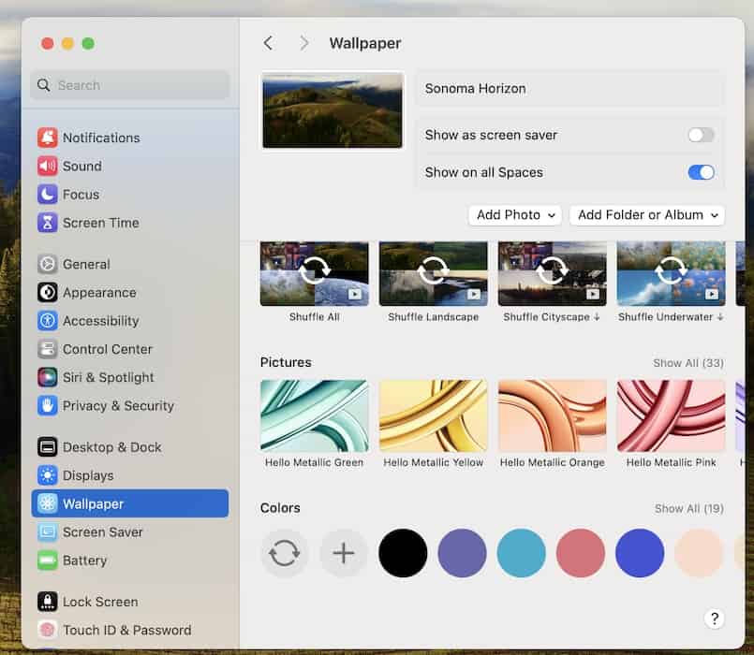The width and height of the screenshot is (754, 655).
Task: Open Focus via its moon icon
Action: 47,195
